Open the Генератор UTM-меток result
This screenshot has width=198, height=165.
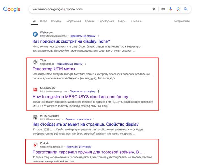click(54, 69)
